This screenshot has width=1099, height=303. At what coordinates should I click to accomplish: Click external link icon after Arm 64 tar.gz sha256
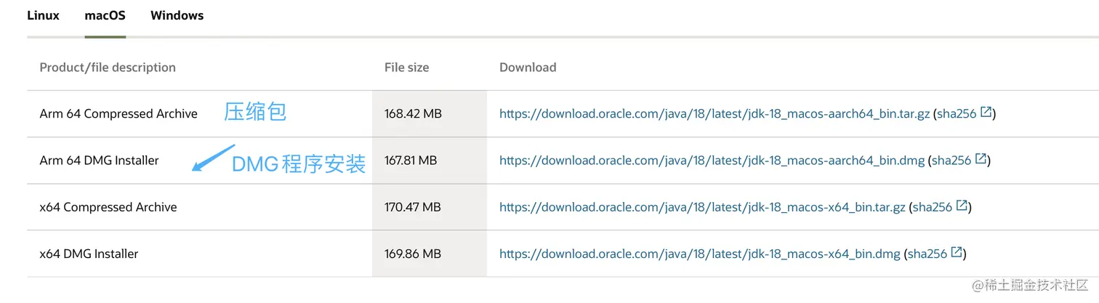986,113
